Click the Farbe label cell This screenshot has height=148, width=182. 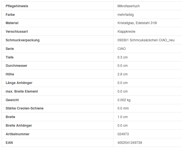pyautogui.click(x=10, y=14)
